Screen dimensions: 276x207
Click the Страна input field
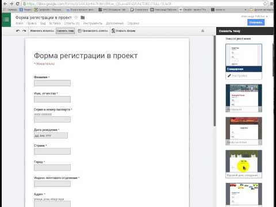[x=52, y=151]
